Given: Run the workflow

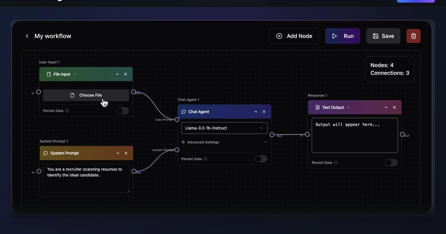Looking at the screenshot, I should click(342, 36).
